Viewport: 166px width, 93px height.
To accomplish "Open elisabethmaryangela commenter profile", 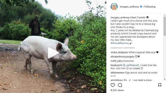I will [x=122, y=57].
